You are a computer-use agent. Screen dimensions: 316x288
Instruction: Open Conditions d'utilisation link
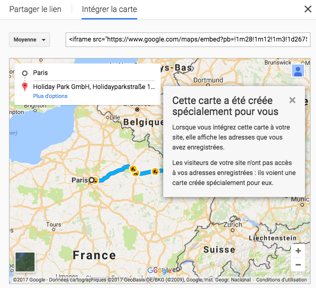click(281, 279)
